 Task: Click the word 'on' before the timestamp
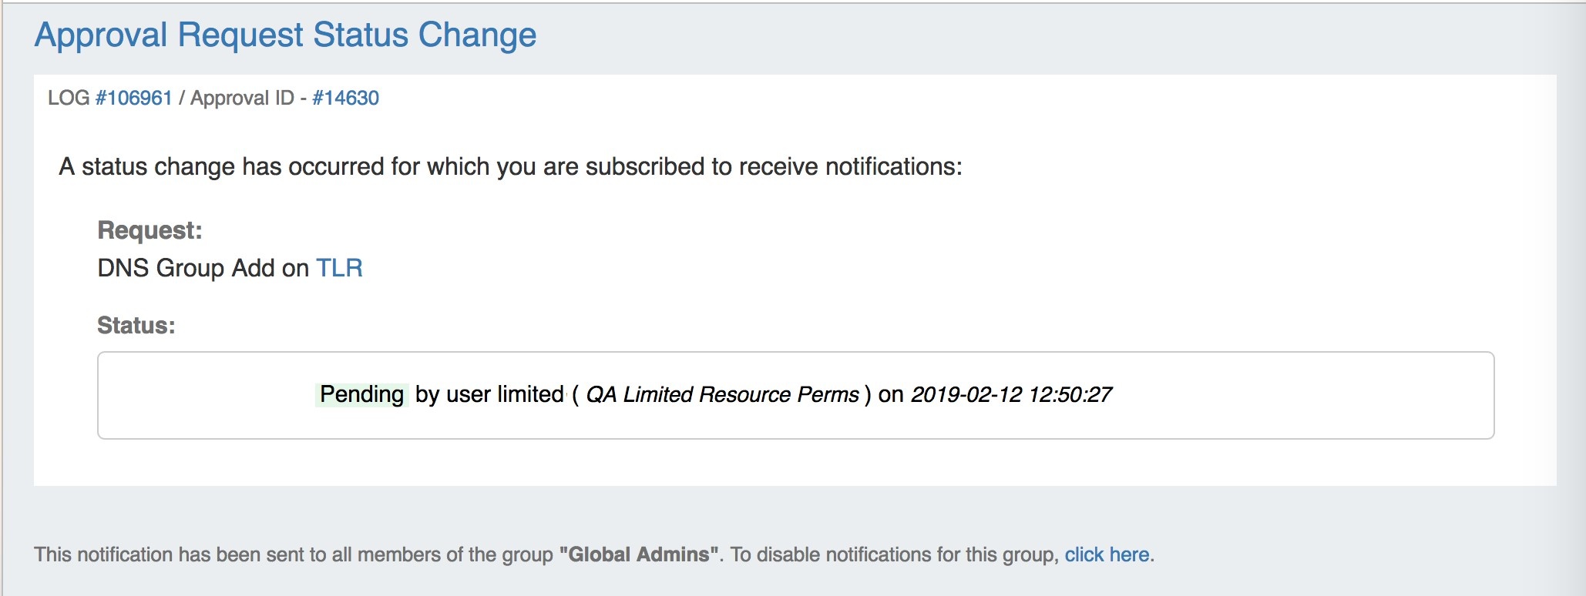coord(890,394)
